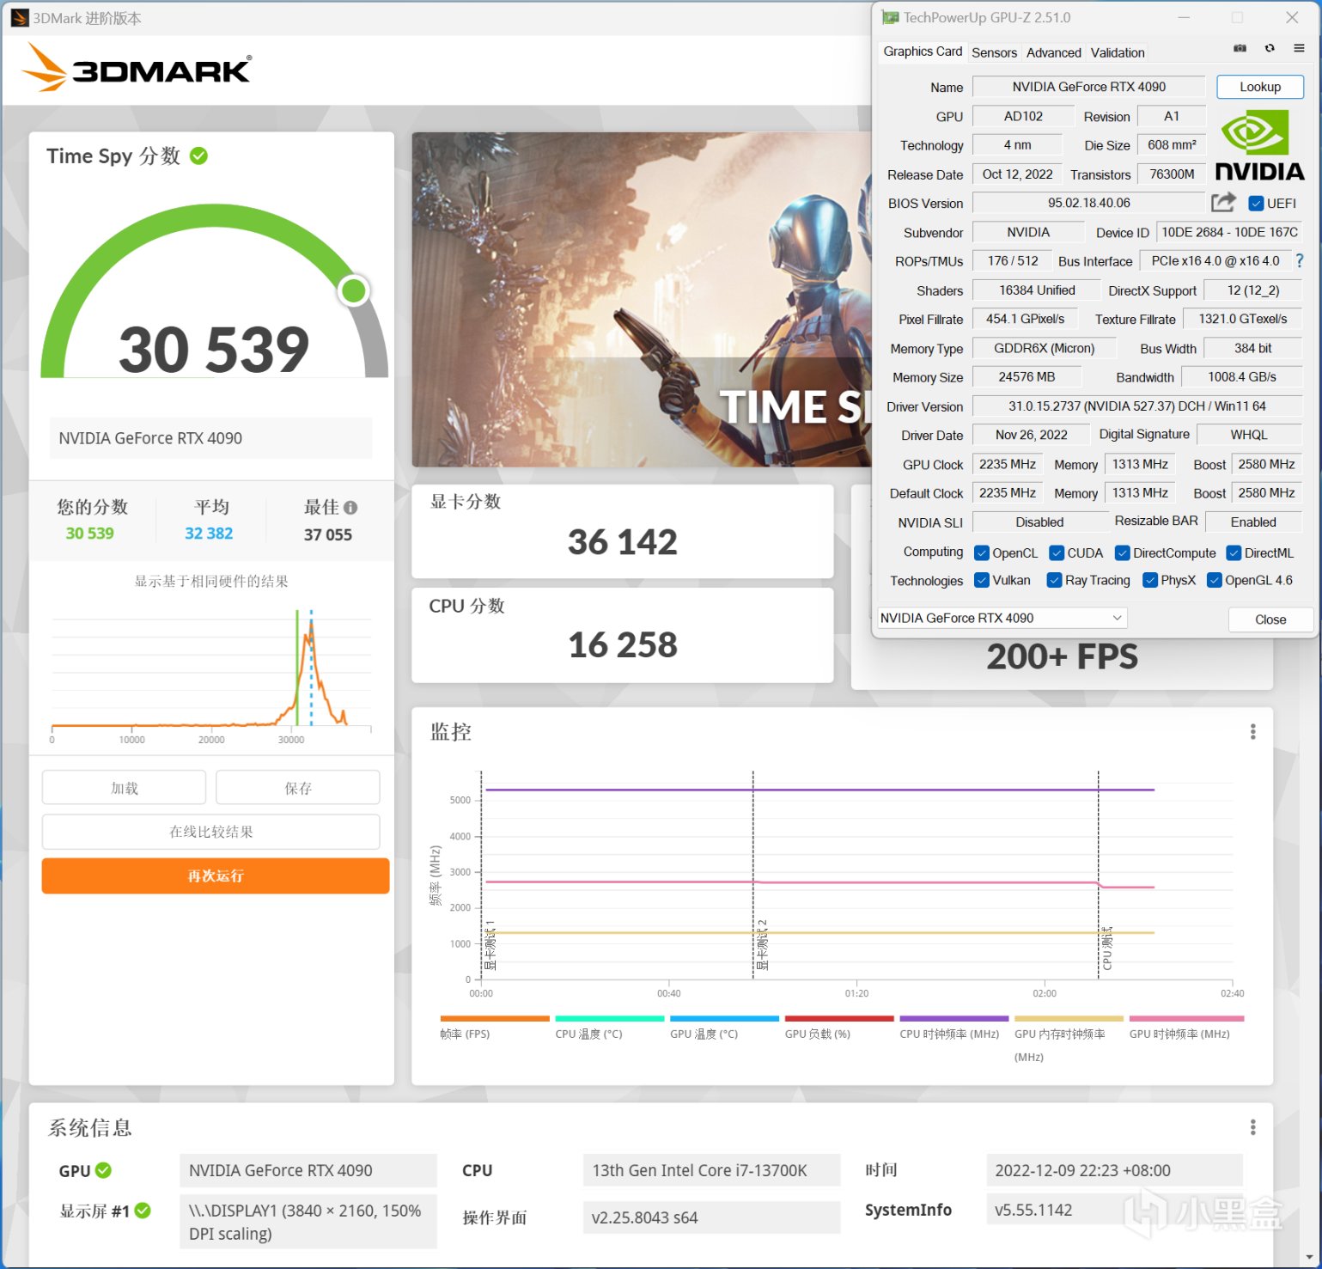Viewport: 1322px width, 1269px height.
Task: Open the Advanced tab
Action: point(1054,52)
